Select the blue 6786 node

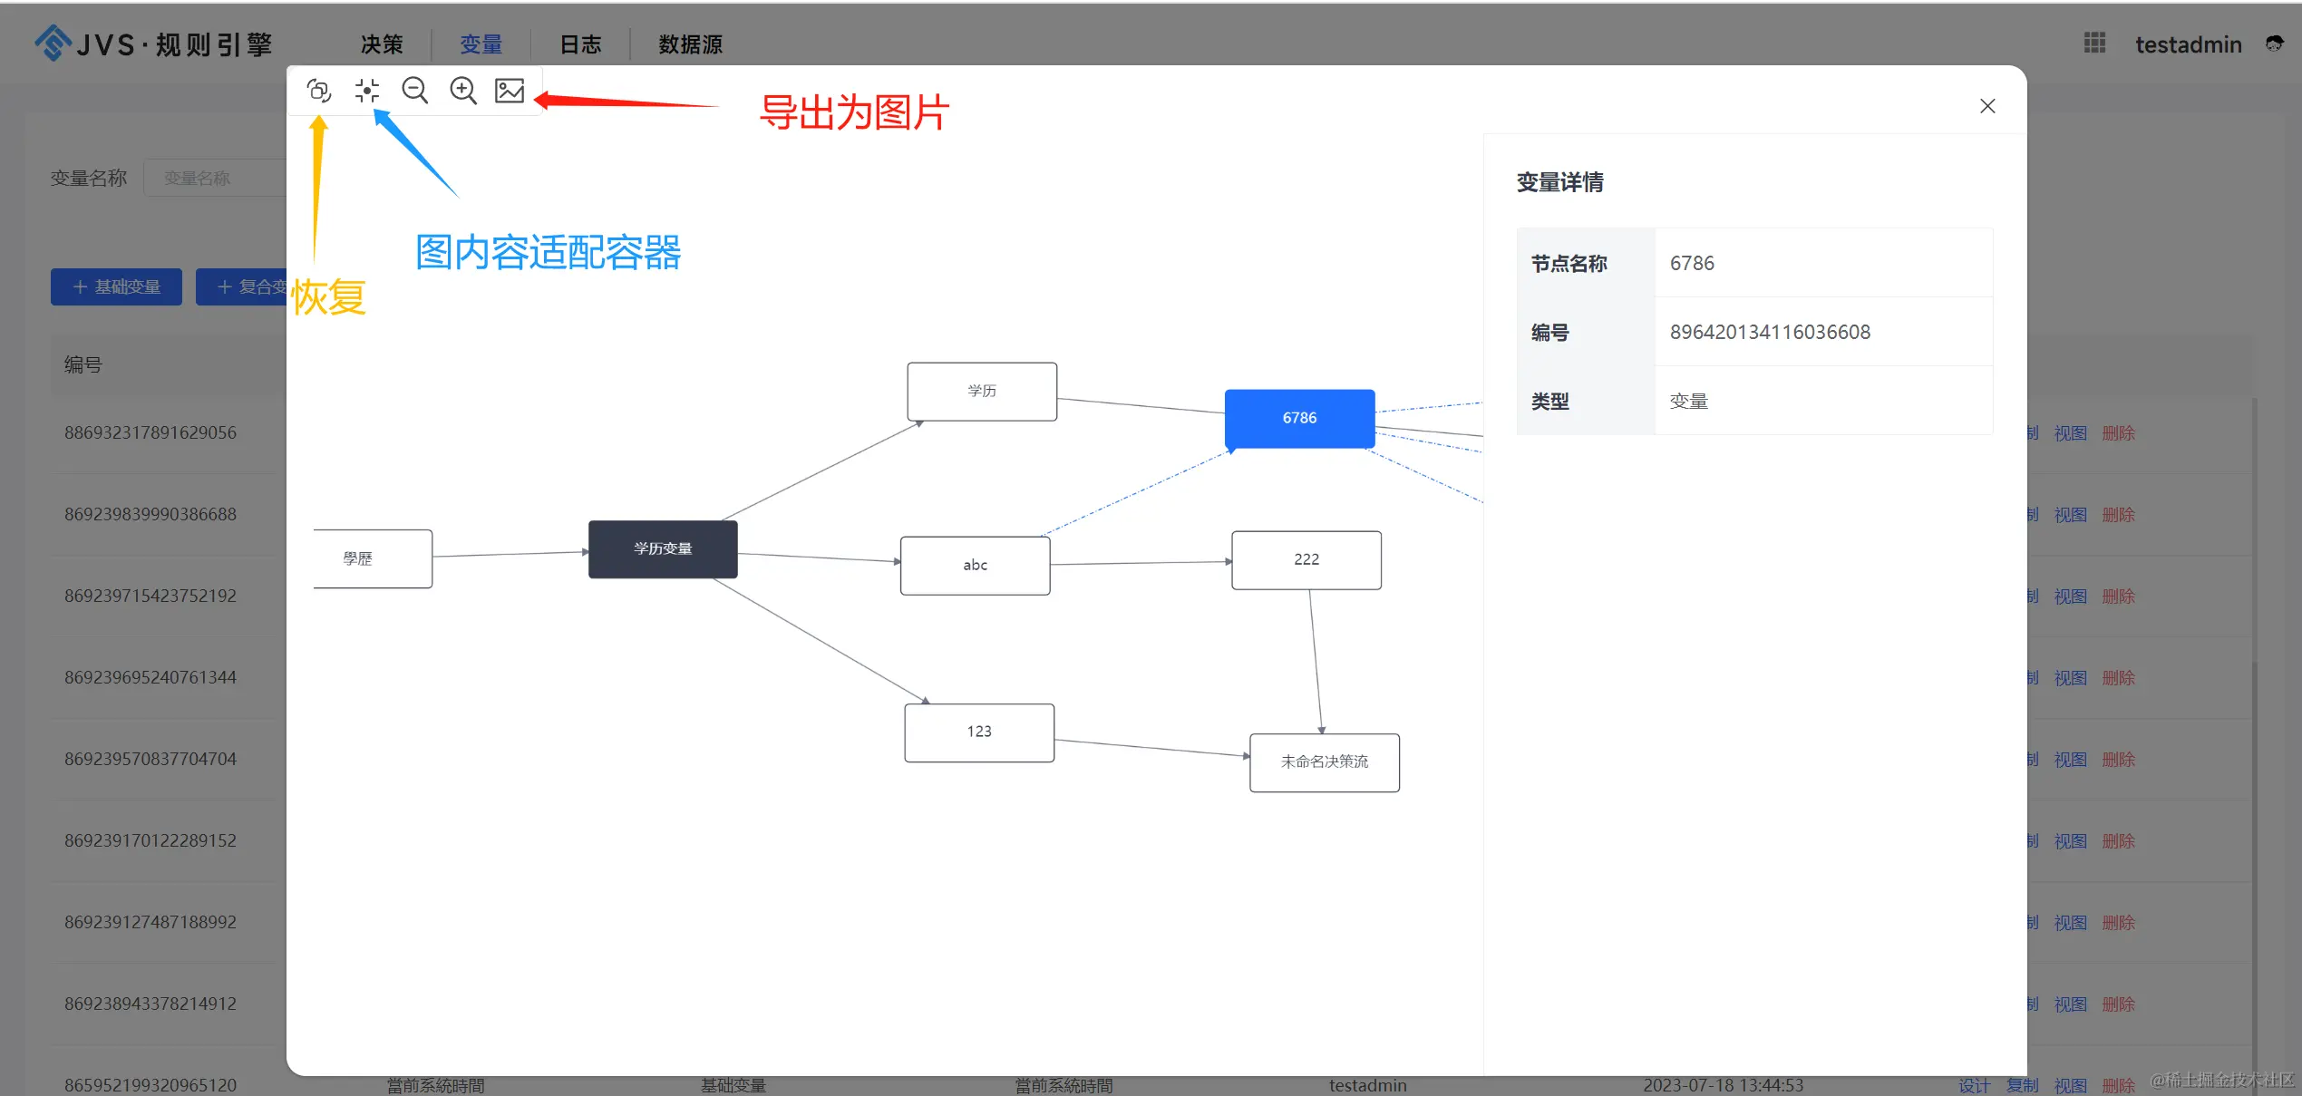click(x=1299, y=418)
